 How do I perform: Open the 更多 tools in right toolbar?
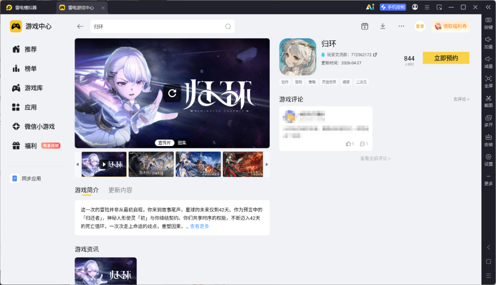pos(489,180)
